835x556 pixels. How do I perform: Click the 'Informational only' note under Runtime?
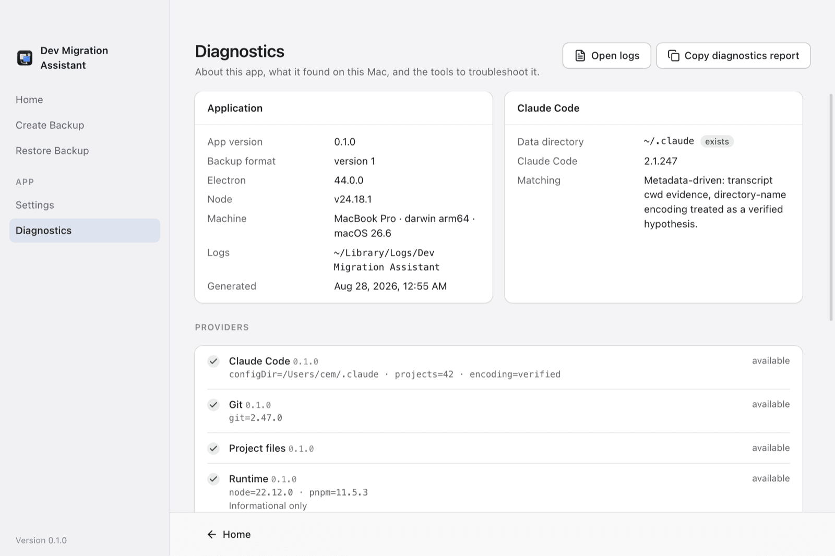coord(268,506)
